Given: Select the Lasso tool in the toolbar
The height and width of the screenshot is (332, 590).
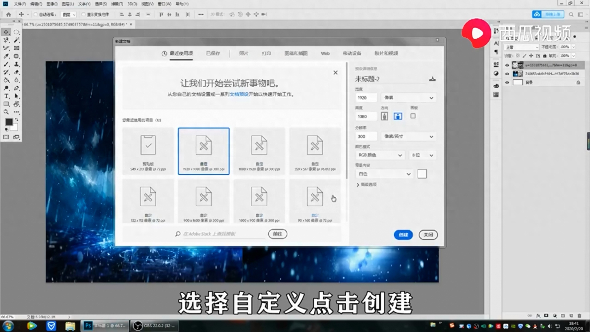Looking at the screenshot, I should pos(6,41).
